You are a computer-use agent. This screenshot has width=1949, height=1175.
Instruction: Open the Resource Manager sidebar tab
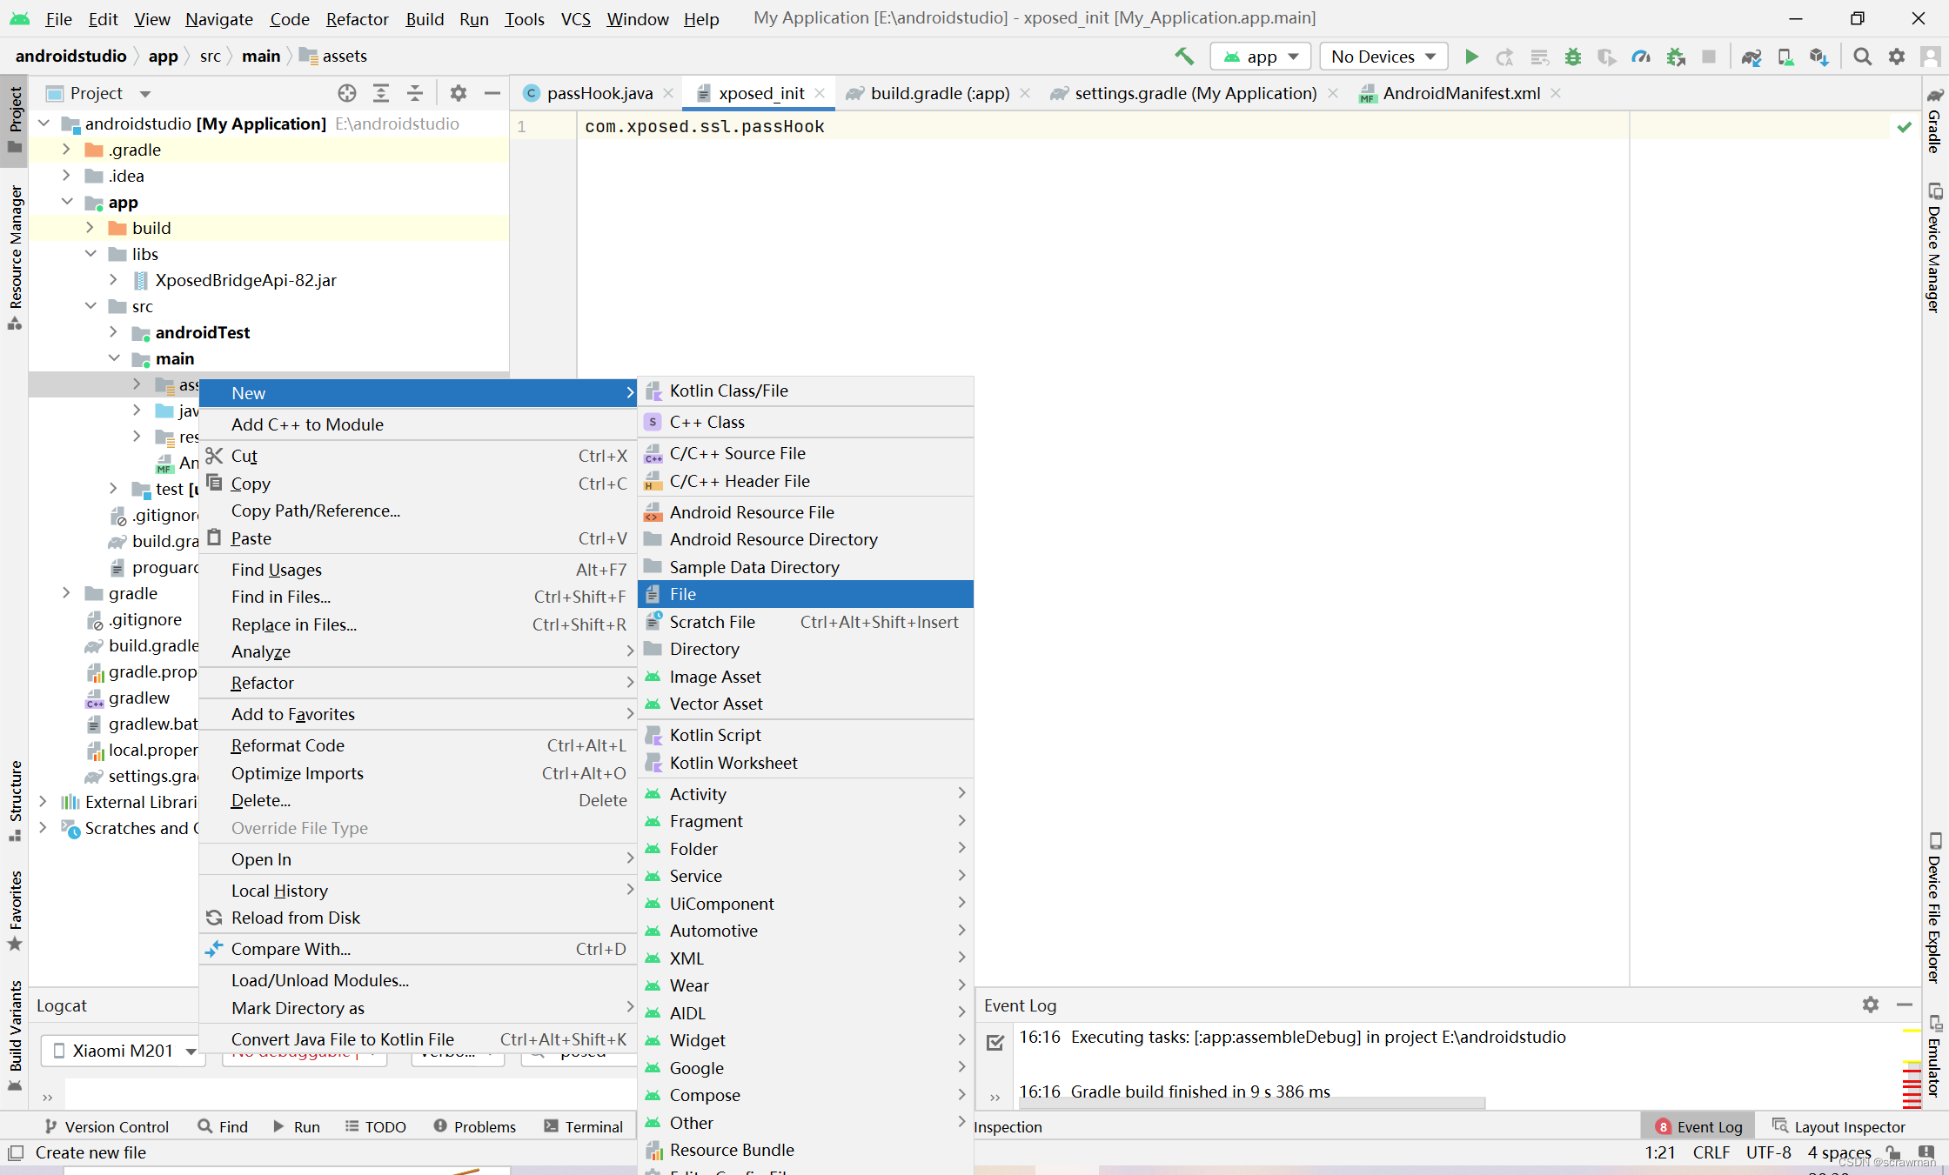tap(15, 257)
